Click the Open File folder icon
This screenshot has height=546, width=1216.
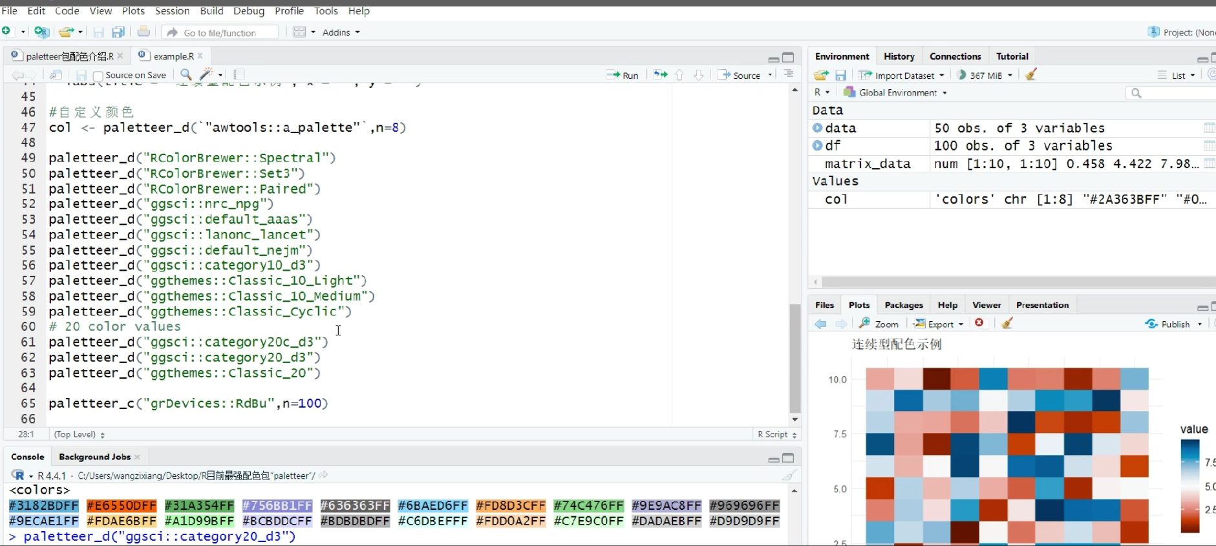pyautogui.click(x=66, y=32)
